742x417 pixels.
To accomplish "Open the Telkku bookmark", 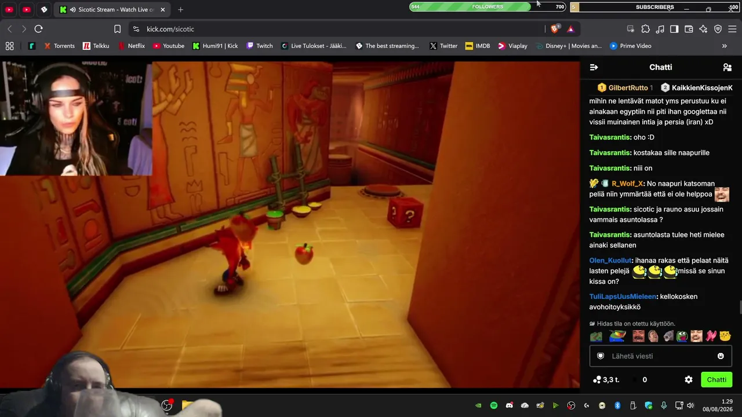I will click(96, 46).
